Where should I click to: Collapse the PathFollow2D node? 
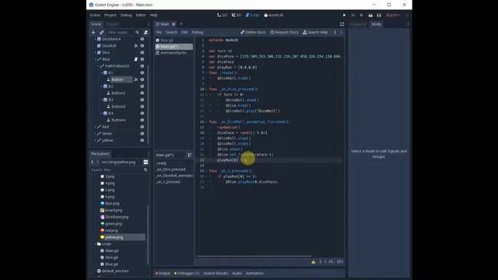pyautogui.click(x=99, y=66)
